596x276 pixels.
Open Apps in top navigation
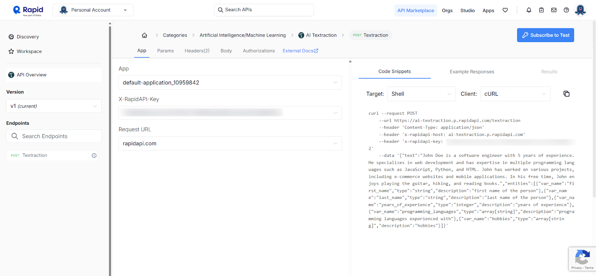click(x=488, y=10)
